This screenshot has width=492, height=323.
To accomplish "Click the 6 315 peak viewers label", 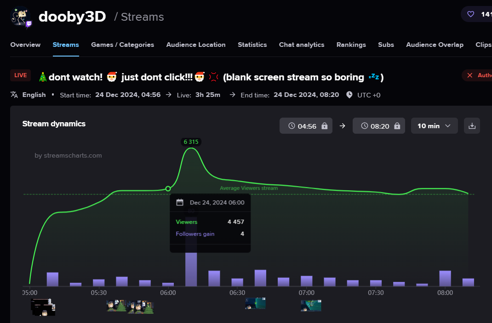I will [191, 142].
